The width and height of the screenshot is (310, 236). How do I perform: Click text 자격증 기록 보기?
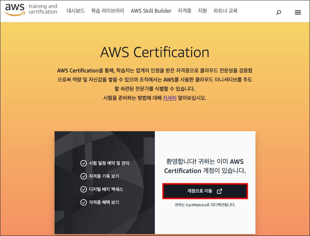pyautogui.click(x=104, y=176)
